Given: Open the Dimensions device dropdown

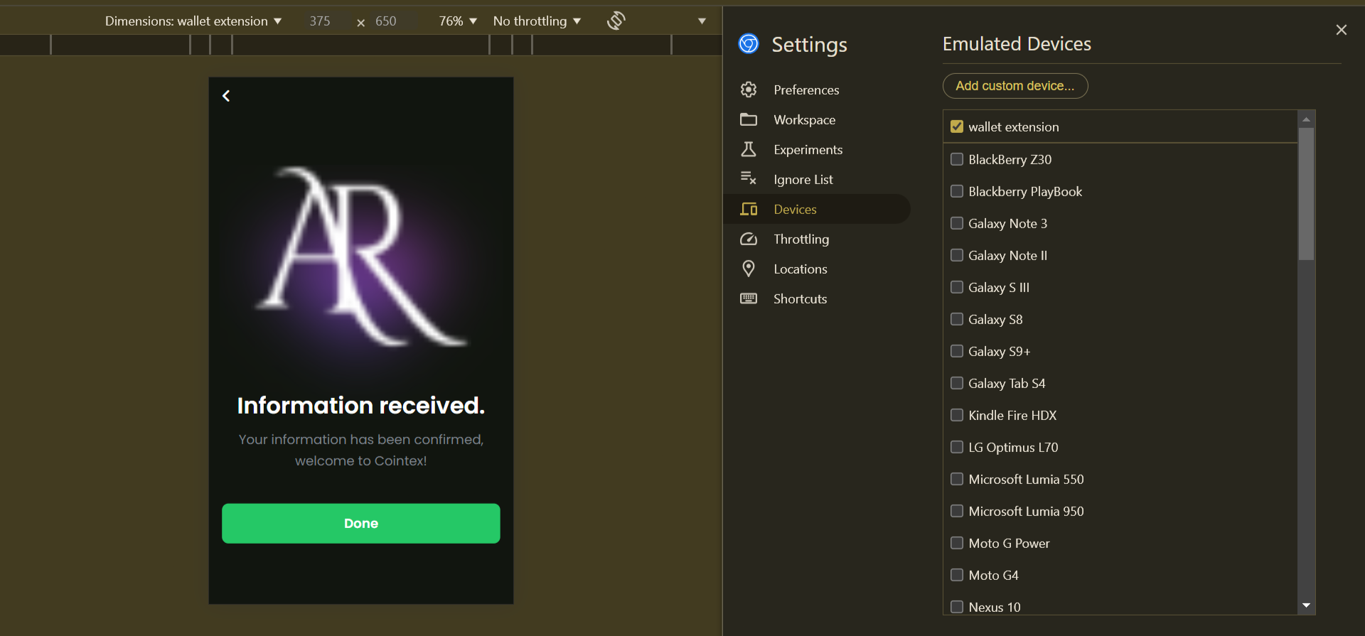Looking at the screenshot, I should pos(193,21).
